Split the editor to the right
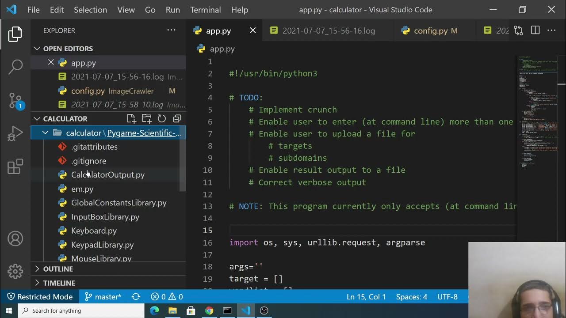 pos(535,30)
